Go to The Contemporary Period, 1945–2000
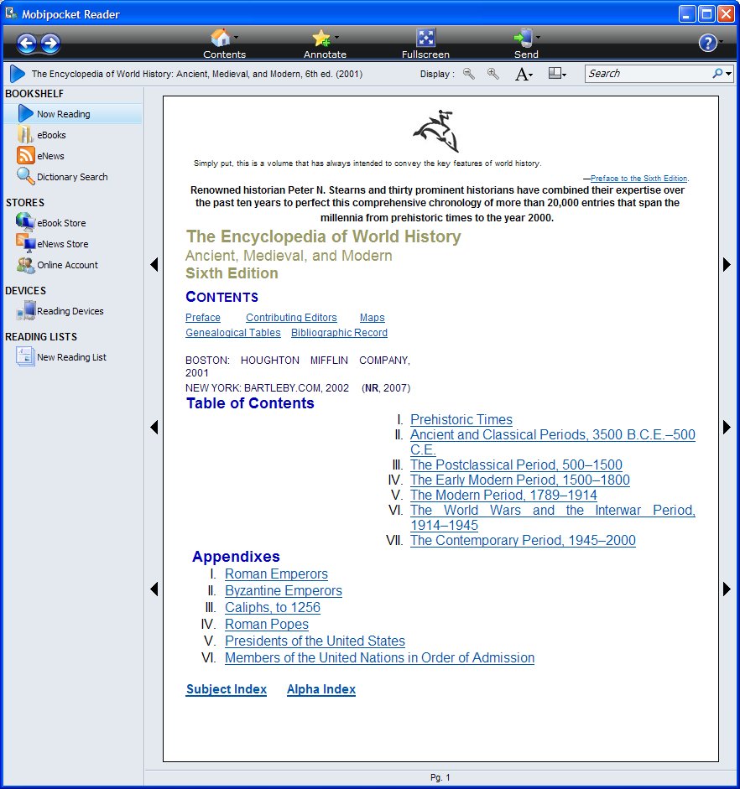 pos(523,541)
